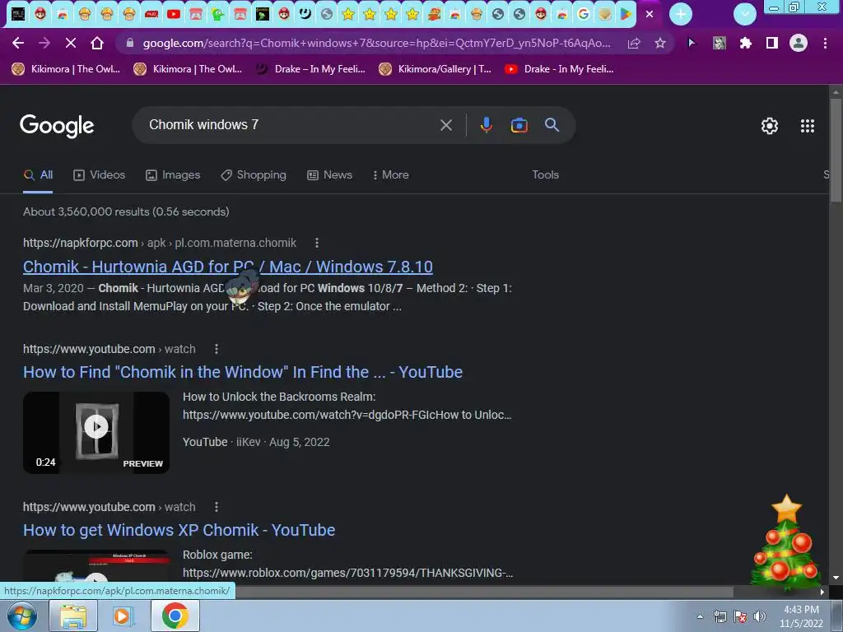Image resolution: width=843 pixels, height=632 pixels.
Task: Submit search with magnifier icon
Action: pyautogui.click(x=552, y=125)
